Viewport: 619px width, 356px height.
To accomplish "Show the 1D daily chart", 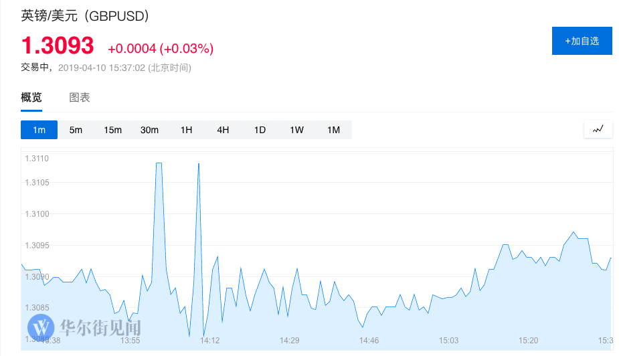I will (260, 130).
